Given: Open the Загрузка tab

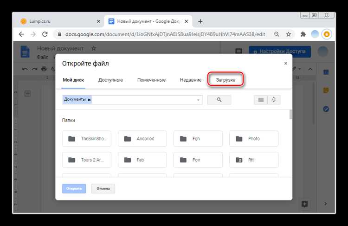Looking at the screenshot, I should coord(226,80).
